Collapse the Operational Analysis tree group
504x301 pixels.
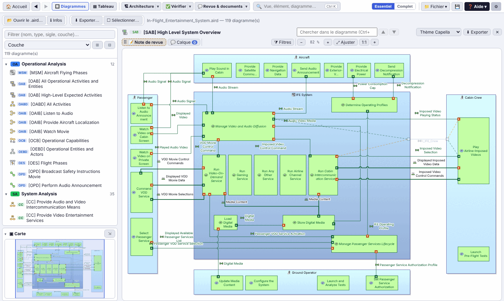point(6,64)
